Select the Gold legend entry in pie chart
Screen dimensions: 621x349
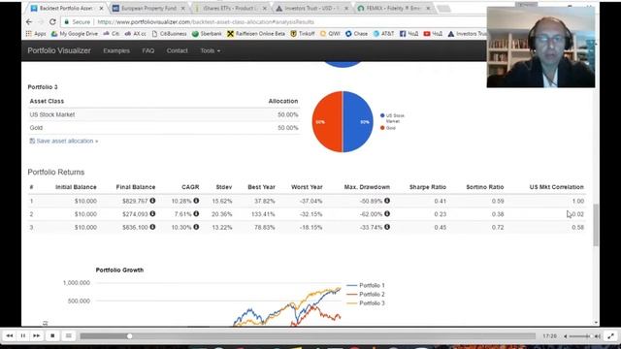pyautogui.click(x=388, y=128)
